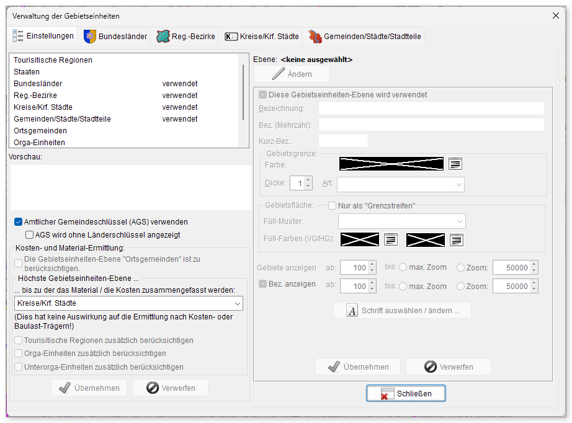Image resolution: width=572 pixels, height=423 pixels.
Task: Select Ortsgemeinden in the levels list
Action: pyautogui.click(x=124, y=130)
